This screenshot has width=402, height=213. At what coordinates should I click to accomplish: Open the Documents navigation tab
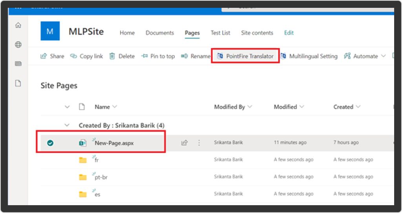160,33
